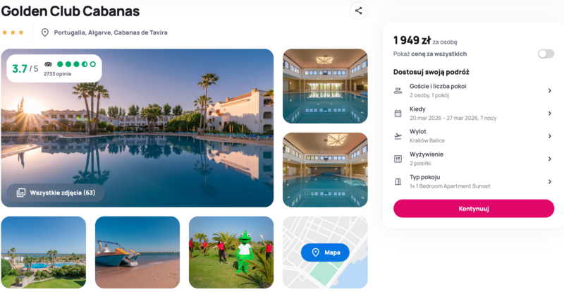Click the door icon next to Typ pokoju
Viewport: 564px width, 292px height.
(398, 182)
